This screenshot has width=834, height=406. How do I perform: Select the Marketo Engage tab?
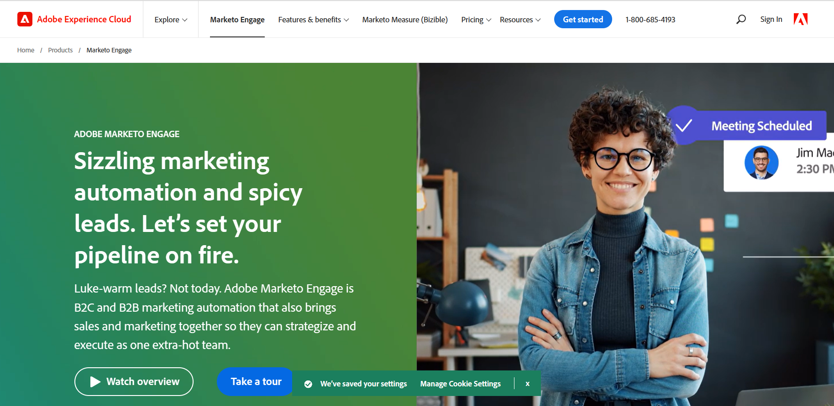pos(237,20)
